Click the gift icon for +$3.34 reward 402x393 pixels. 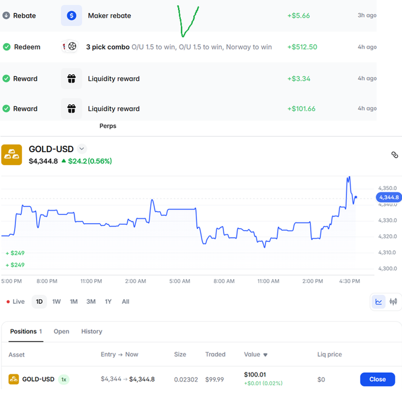click(x=72, y=78)
